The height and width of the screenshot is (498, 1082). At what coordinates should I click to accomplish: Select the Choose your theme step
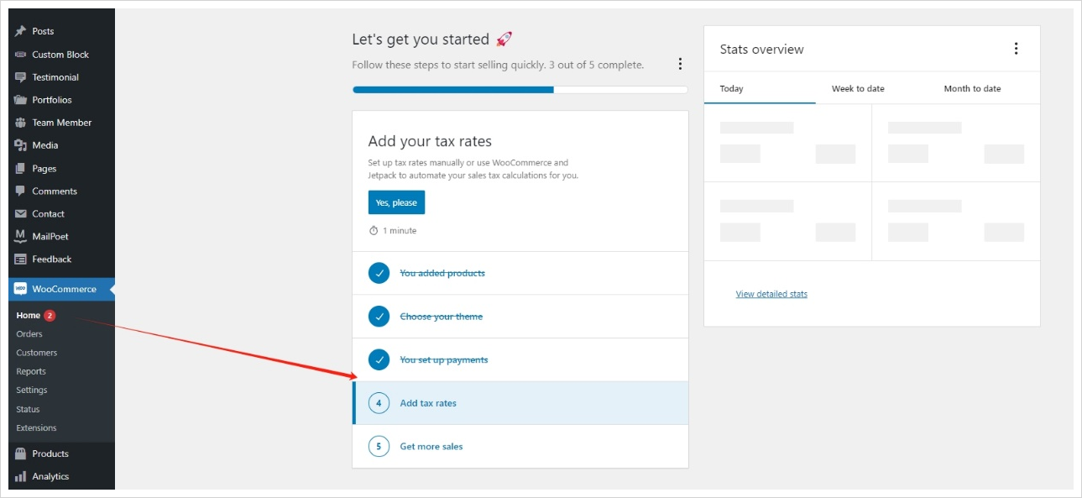pos(520,317)
